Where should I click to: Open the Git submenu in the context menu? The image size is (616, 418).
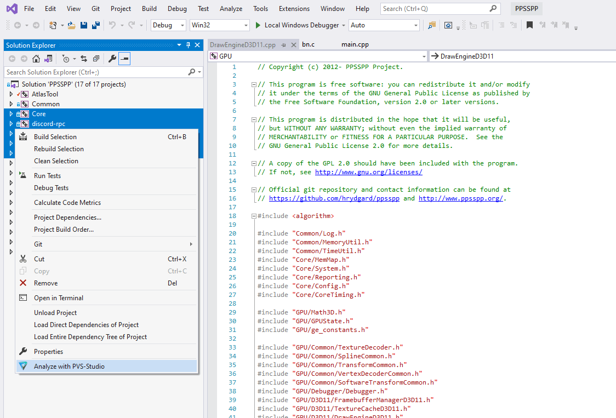pyautogui.click(x=106, y=244)
